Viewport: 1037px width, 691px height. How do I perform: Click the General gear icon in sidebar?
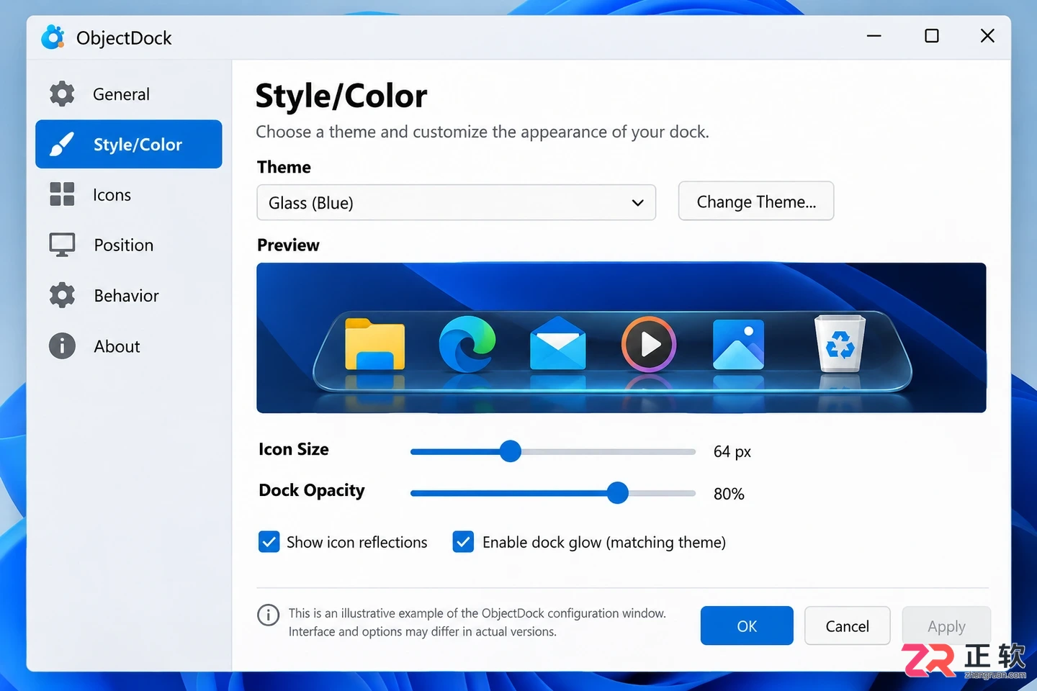tap(62, 94)
